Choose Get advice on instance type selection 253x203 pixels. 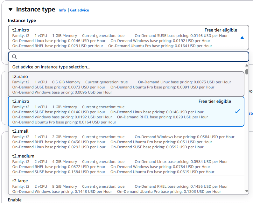tap(51, 67)
